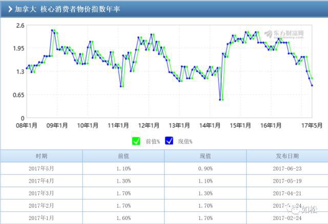
Task: Click current value 1.10% in 2017年4月 row
Action: [206, 181]
